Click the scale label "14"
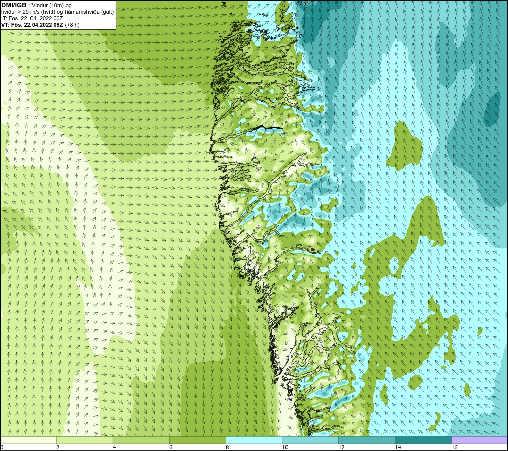Viewport: 508px width, 451px height. [x=398, y=448]
